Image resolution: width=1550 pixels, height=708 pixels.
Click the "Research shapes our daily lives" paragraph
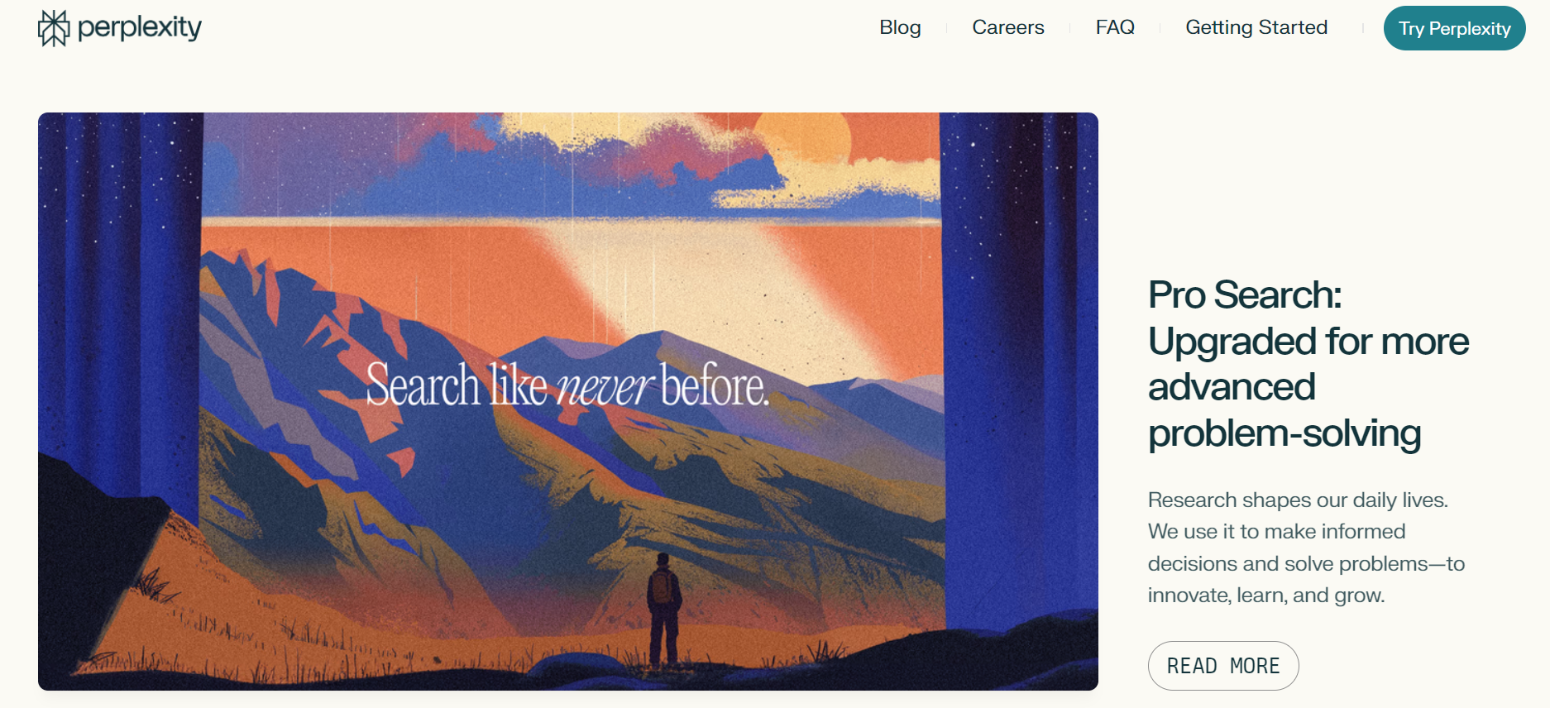pyautogui.click(x=1306, y=548)
